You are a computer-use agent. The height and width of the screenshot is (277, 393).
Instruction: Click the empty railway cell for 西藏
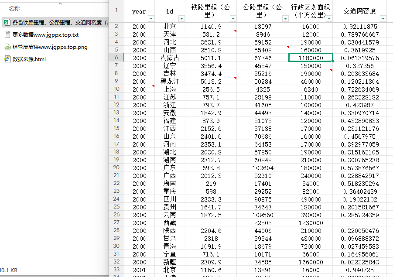(211, 222)
